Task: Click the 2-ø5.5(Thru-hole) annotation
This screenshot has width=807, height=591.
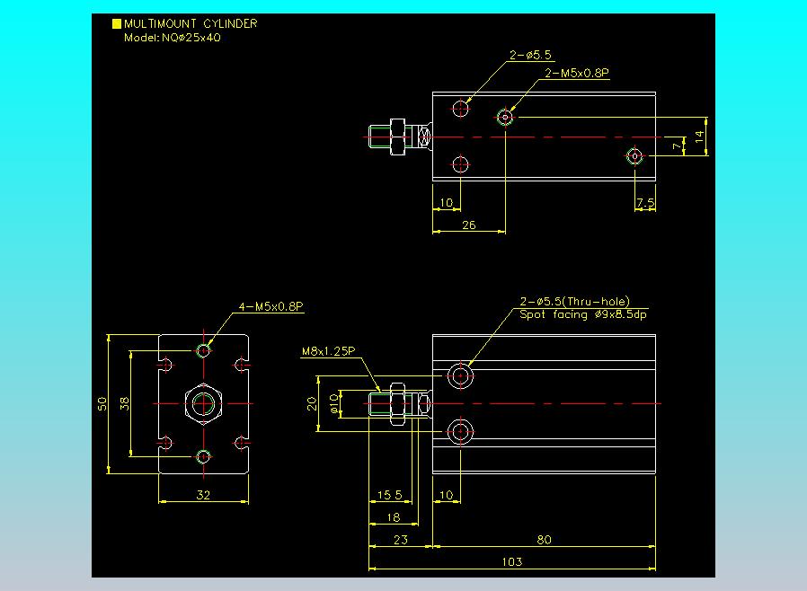Action: [x=575, y=302]
